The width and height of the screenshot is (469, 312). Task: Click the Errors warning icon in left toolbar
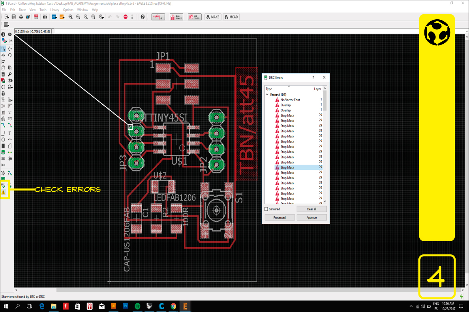(4, 193)
